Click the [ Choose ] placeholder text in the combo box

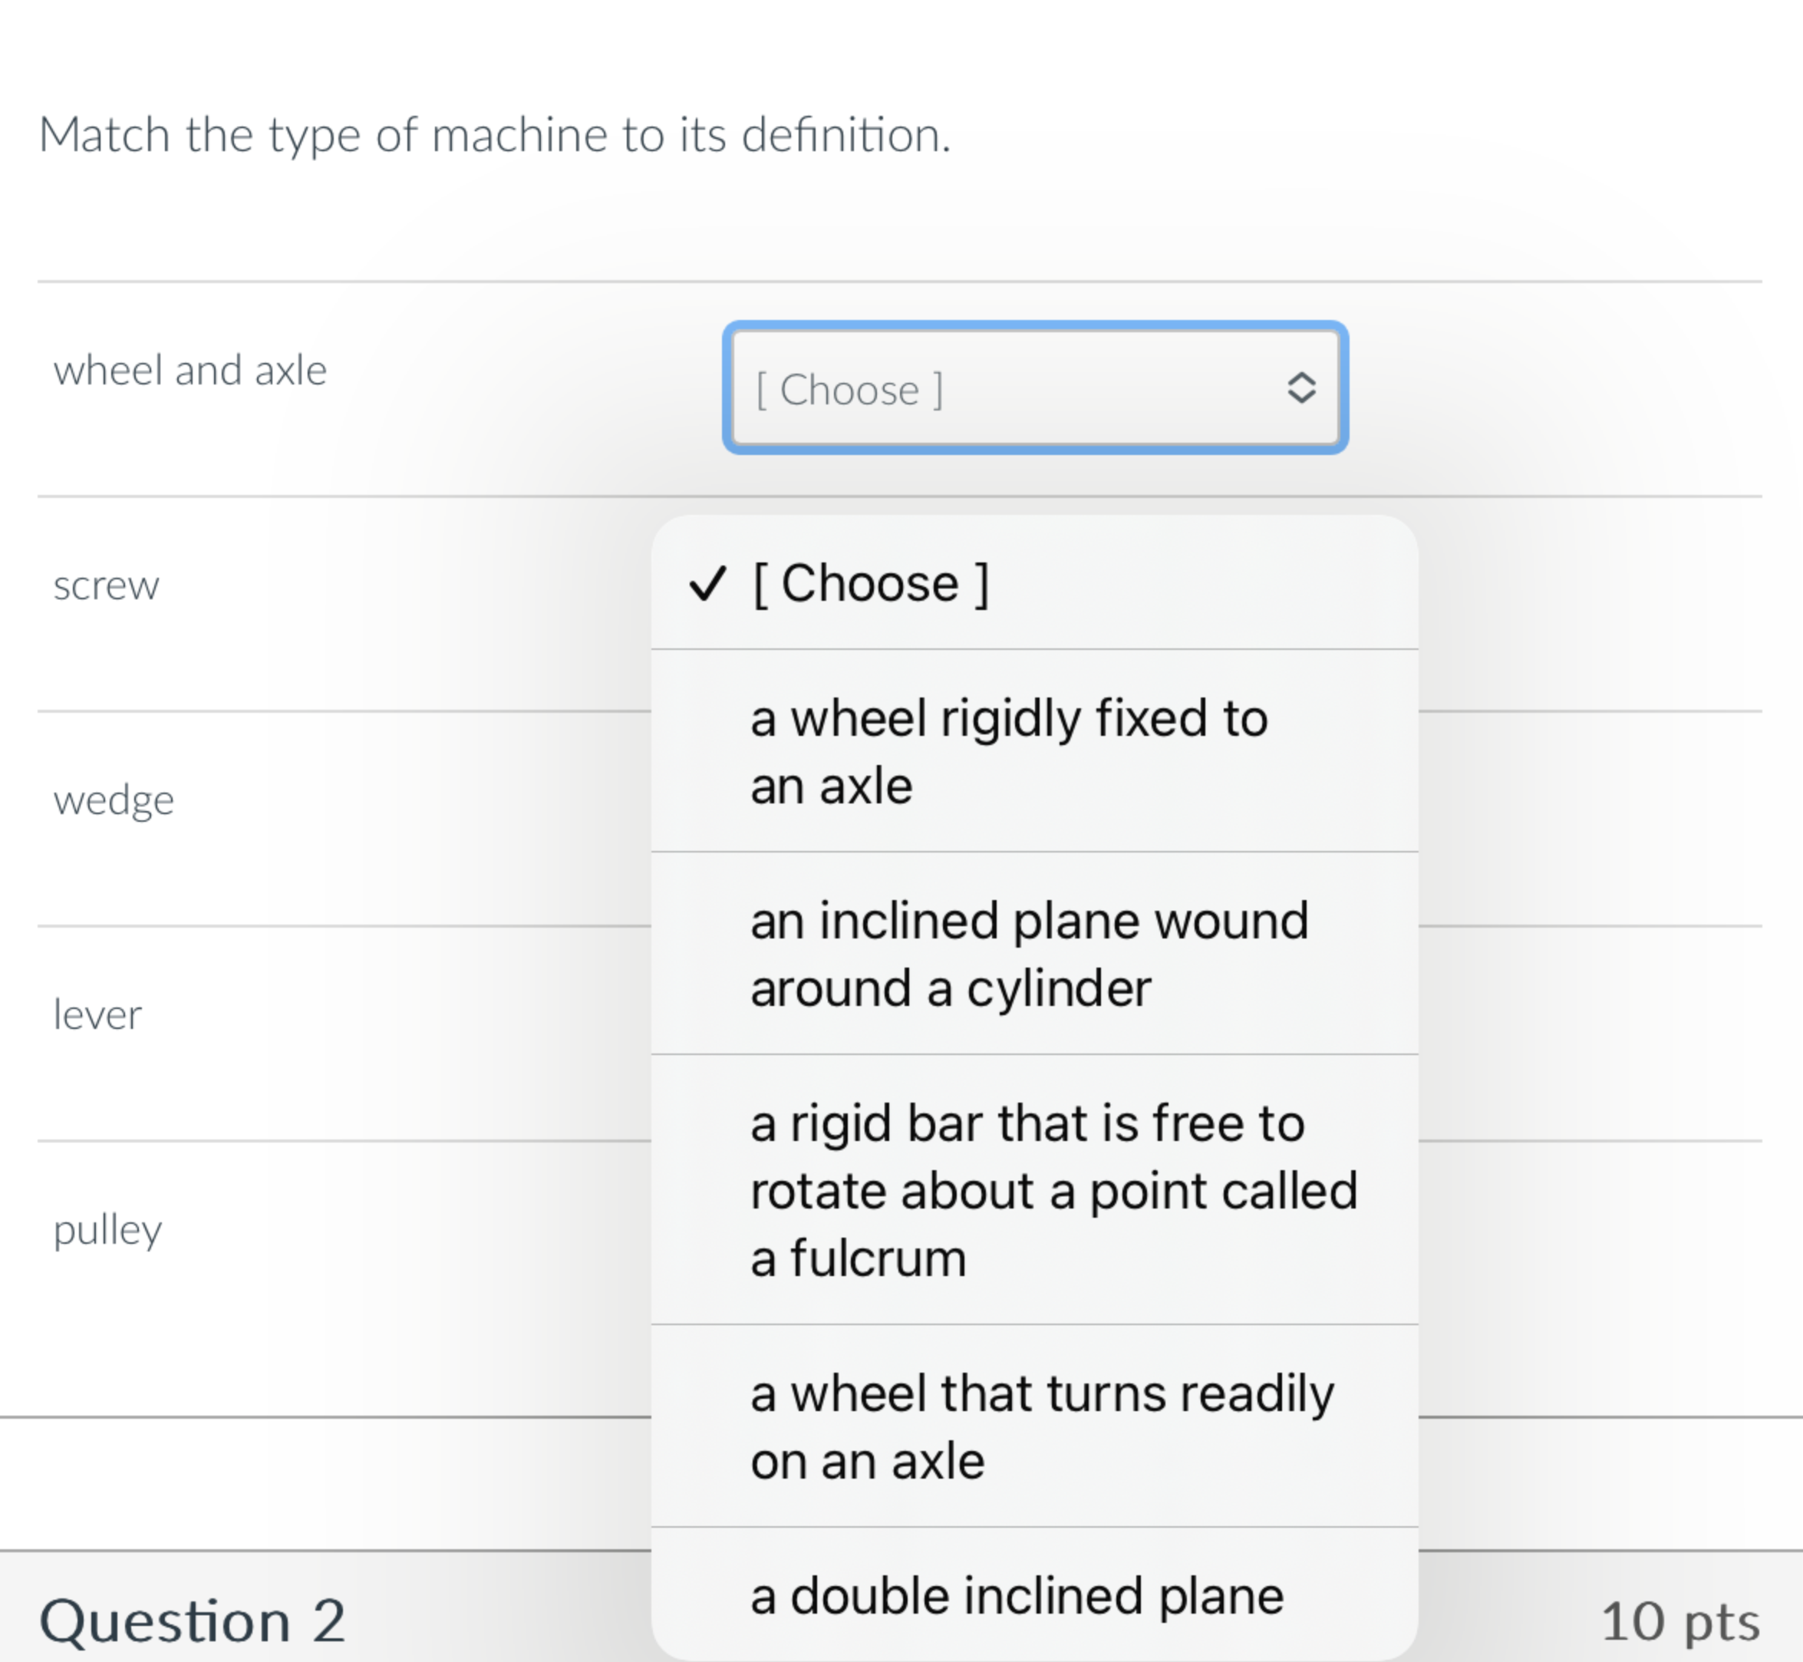pos(849,391)
